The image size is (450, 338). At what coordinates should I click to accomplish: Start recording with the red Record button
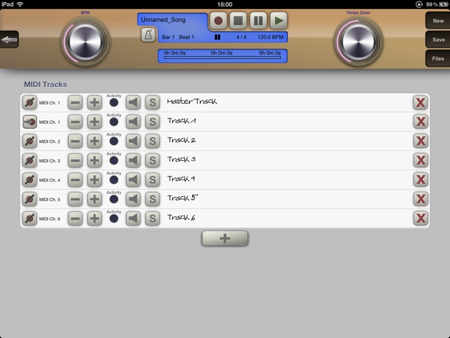pyautogui.click(x=218, y=20)
